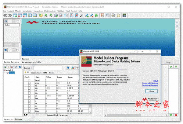Screen dimensions: 183x124
Task: Click the first green up-arrow in right panel
Action: pos(171,67)
